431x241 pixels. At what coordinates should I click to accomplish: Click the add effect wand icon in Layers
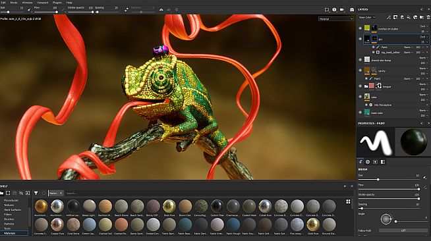click(389, 18)
